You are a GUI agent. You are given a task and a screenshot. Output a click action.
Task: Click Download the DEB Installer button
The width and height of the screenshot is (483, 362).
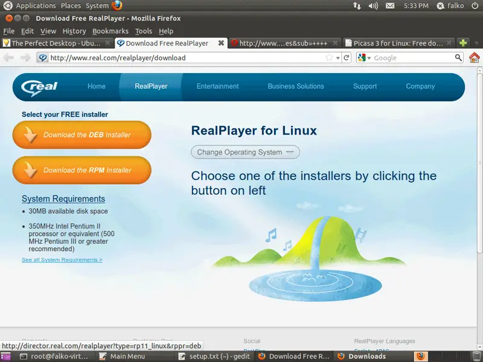[82, 135]
